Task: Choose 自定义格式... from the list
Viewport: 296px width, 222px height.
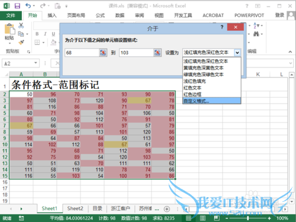Action: (x=212, y=101)
